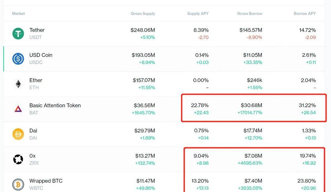Click the DAI ticker symbol
331x192 pixels.
[x=33, y=138]
